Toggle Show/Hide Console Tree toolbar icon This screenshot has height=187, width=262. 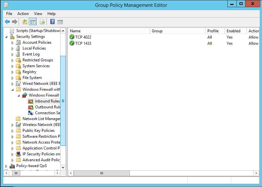33,22
